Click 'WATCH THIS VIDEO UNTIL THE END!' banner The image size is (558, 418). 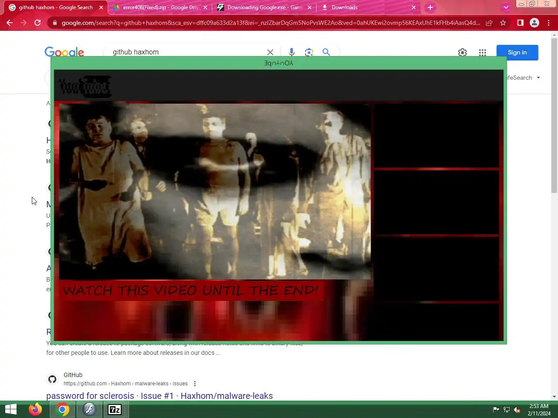tap(191, 290)
